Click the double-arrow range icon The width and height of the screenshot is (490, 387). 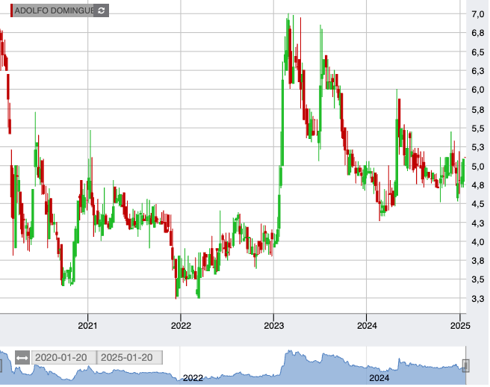(x=22, y=358)
